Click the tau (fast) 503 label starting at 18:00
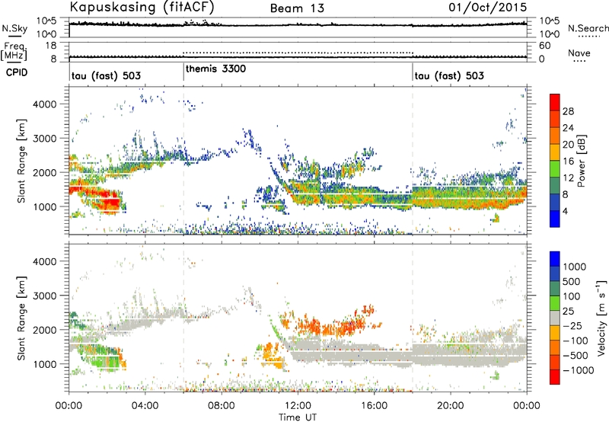 click(449, 75)
